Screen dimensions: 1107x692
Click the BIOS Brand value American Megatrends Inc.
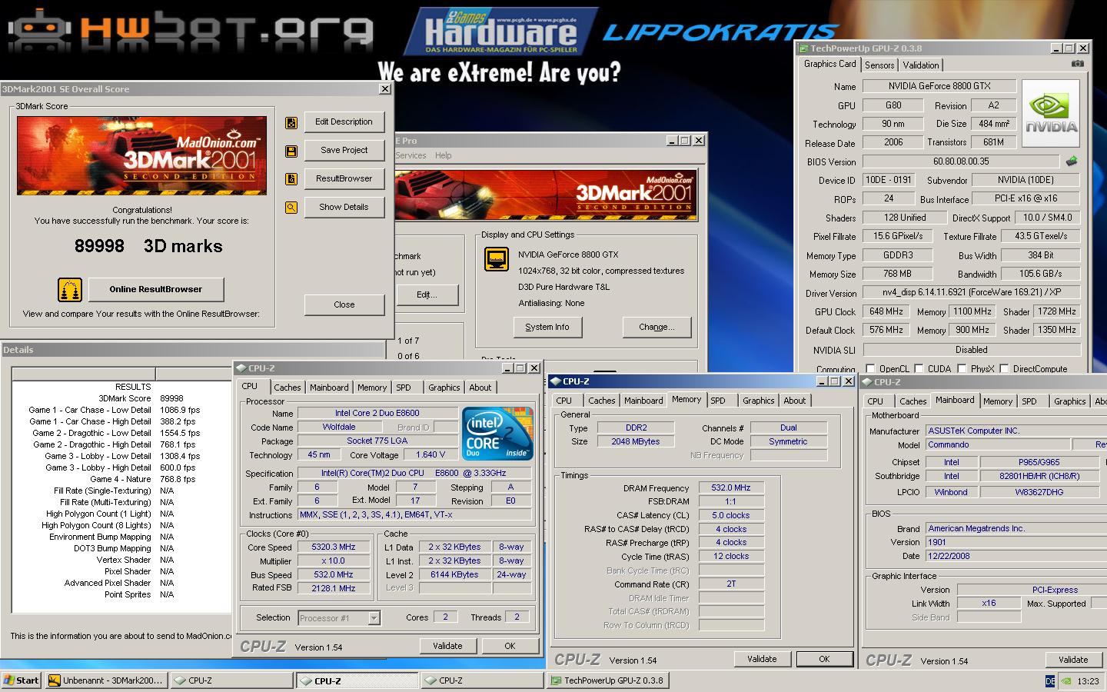click(1016, 529)
